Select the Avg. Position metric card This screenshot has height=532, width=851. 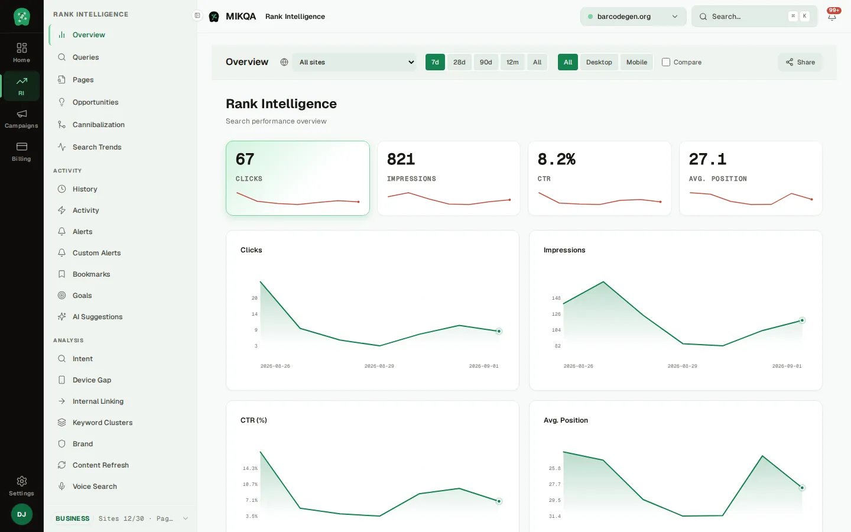tap(751, 178)
